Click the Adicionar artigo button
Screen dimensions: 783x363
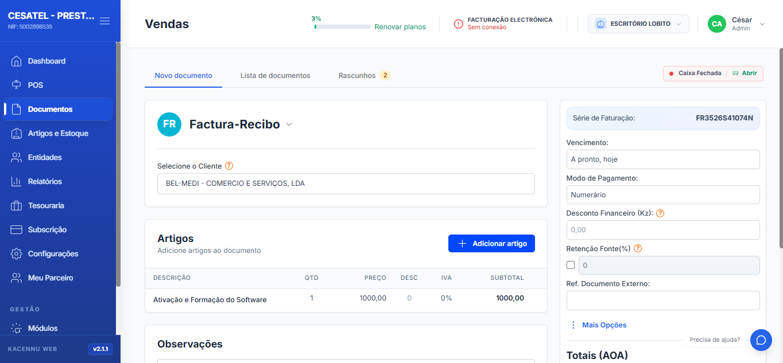491,243
